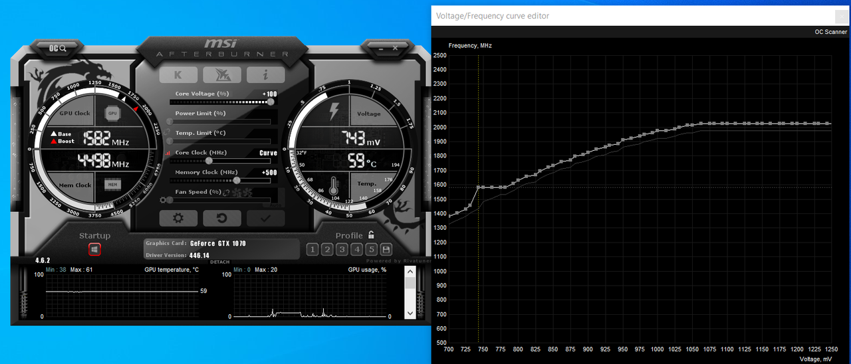Open curve editor via Core Clock bars icon
The image size is (851, 364).
pos(168,153)
